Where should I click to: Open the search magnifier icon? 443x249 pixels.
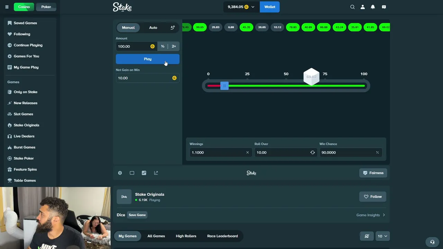(352, 7)
